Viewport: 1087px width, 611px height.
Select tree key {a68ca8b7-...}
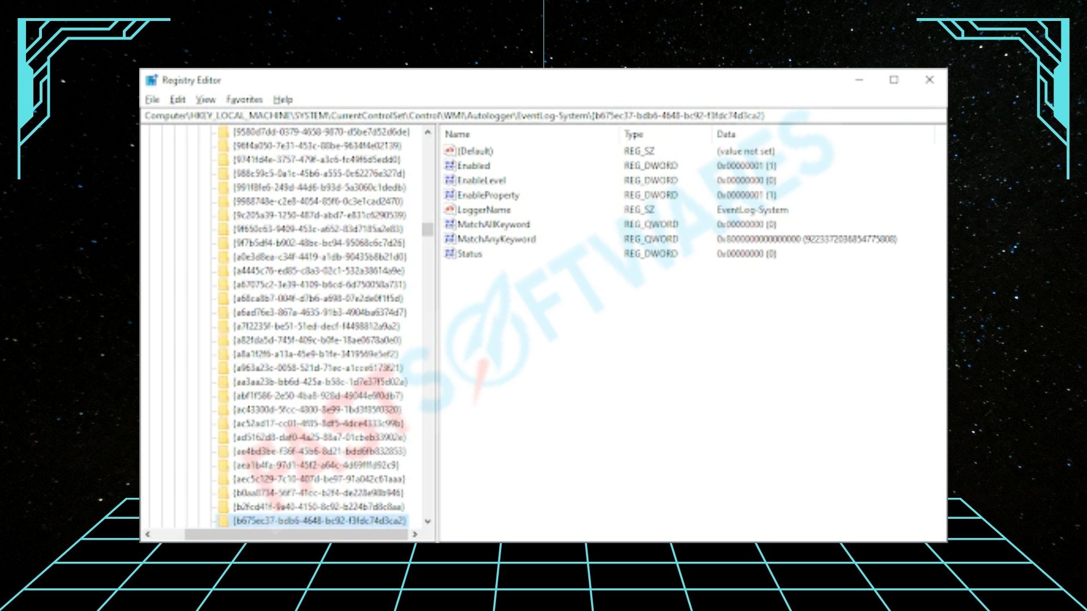pos(318,299)
